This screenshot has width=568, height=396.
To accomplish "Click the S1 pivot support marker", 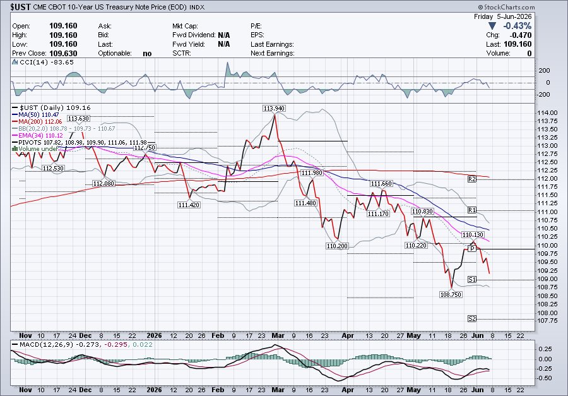I will pyautogui.click(x=471, y=280).
